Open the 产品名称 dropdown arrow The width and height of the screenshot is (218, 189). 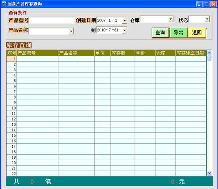pos(71,31)
